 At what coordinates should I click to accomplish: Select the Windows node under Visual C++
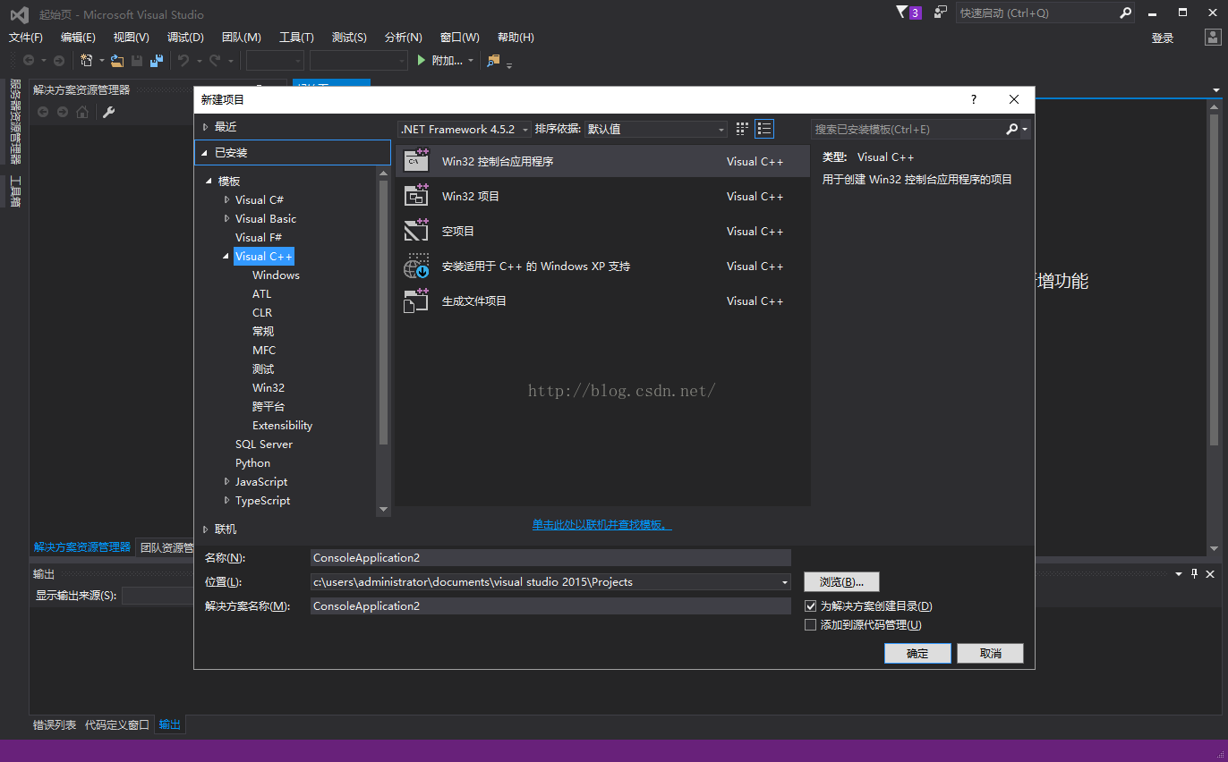(x=276, y=275)
